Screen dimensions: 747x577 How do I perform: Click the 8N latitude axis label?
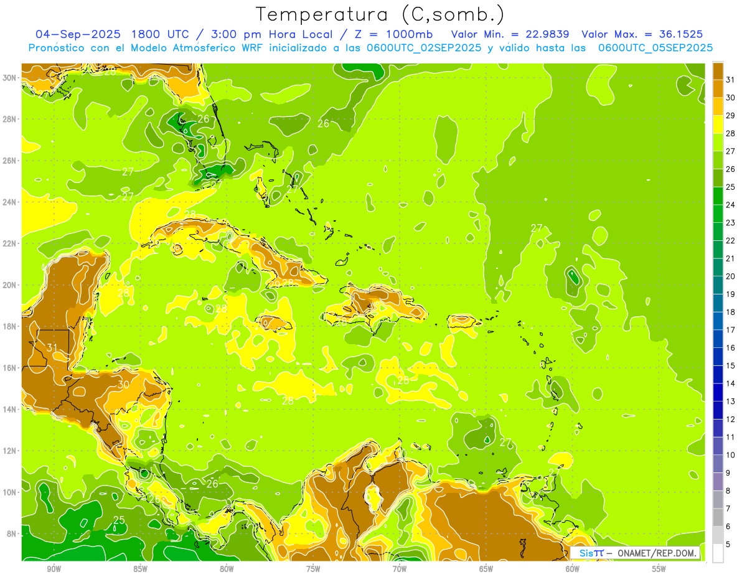point(12,533)
